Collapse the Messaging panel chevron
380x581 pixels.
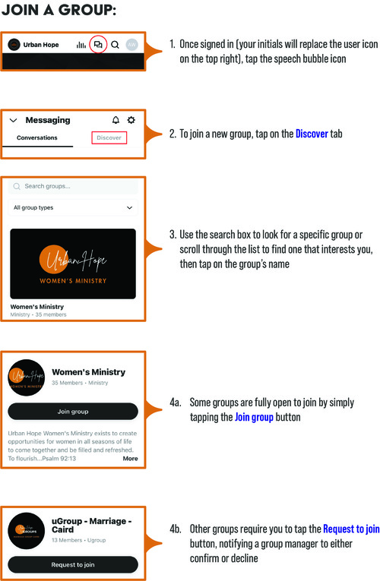pyautogui.click(x=14, y=120)
